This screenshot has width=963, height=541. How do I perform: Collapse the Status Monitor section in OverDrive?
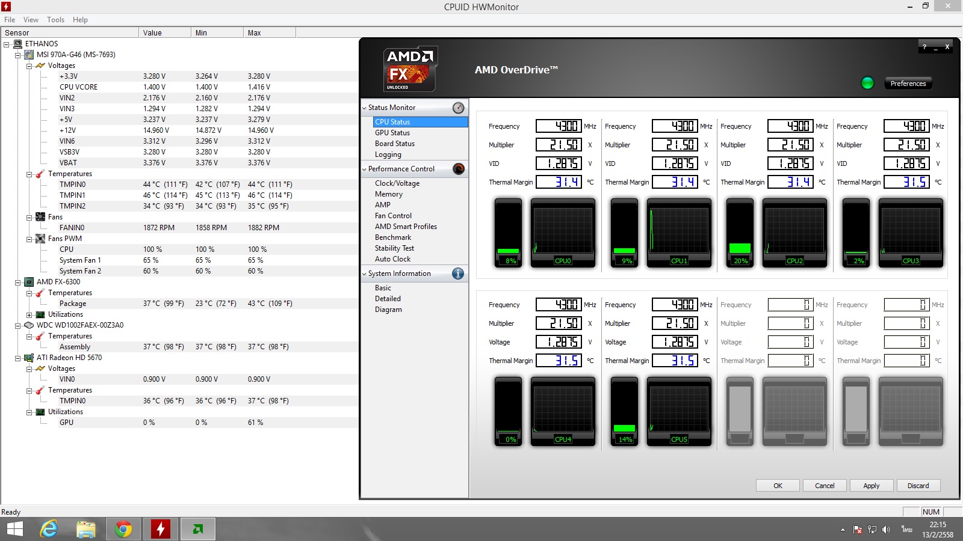pos(364,108)
